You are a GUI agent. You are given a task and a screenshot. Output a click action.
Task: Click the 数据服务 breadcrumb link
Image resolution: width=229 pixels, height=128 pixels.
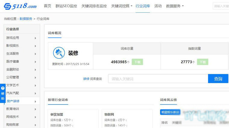26,19
